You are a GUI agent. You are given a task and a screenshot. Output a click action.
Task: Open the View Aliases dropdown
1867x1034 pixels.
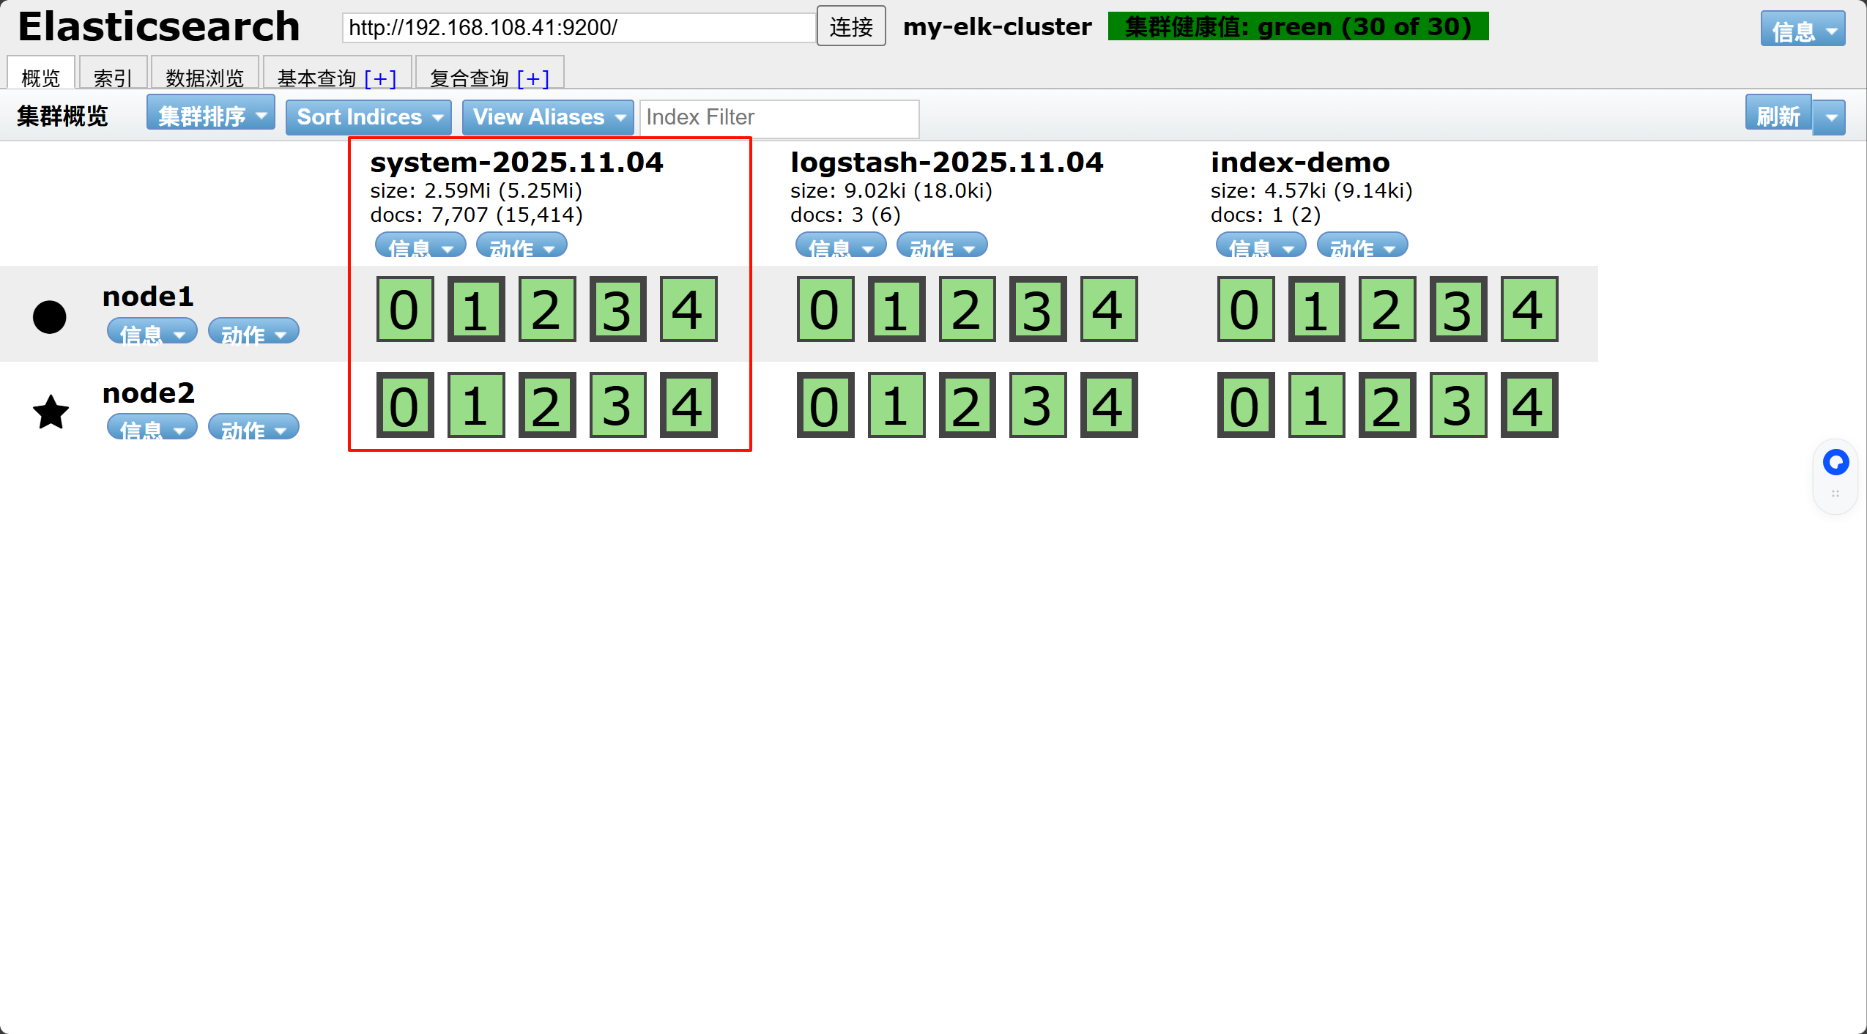click(548, 117)
